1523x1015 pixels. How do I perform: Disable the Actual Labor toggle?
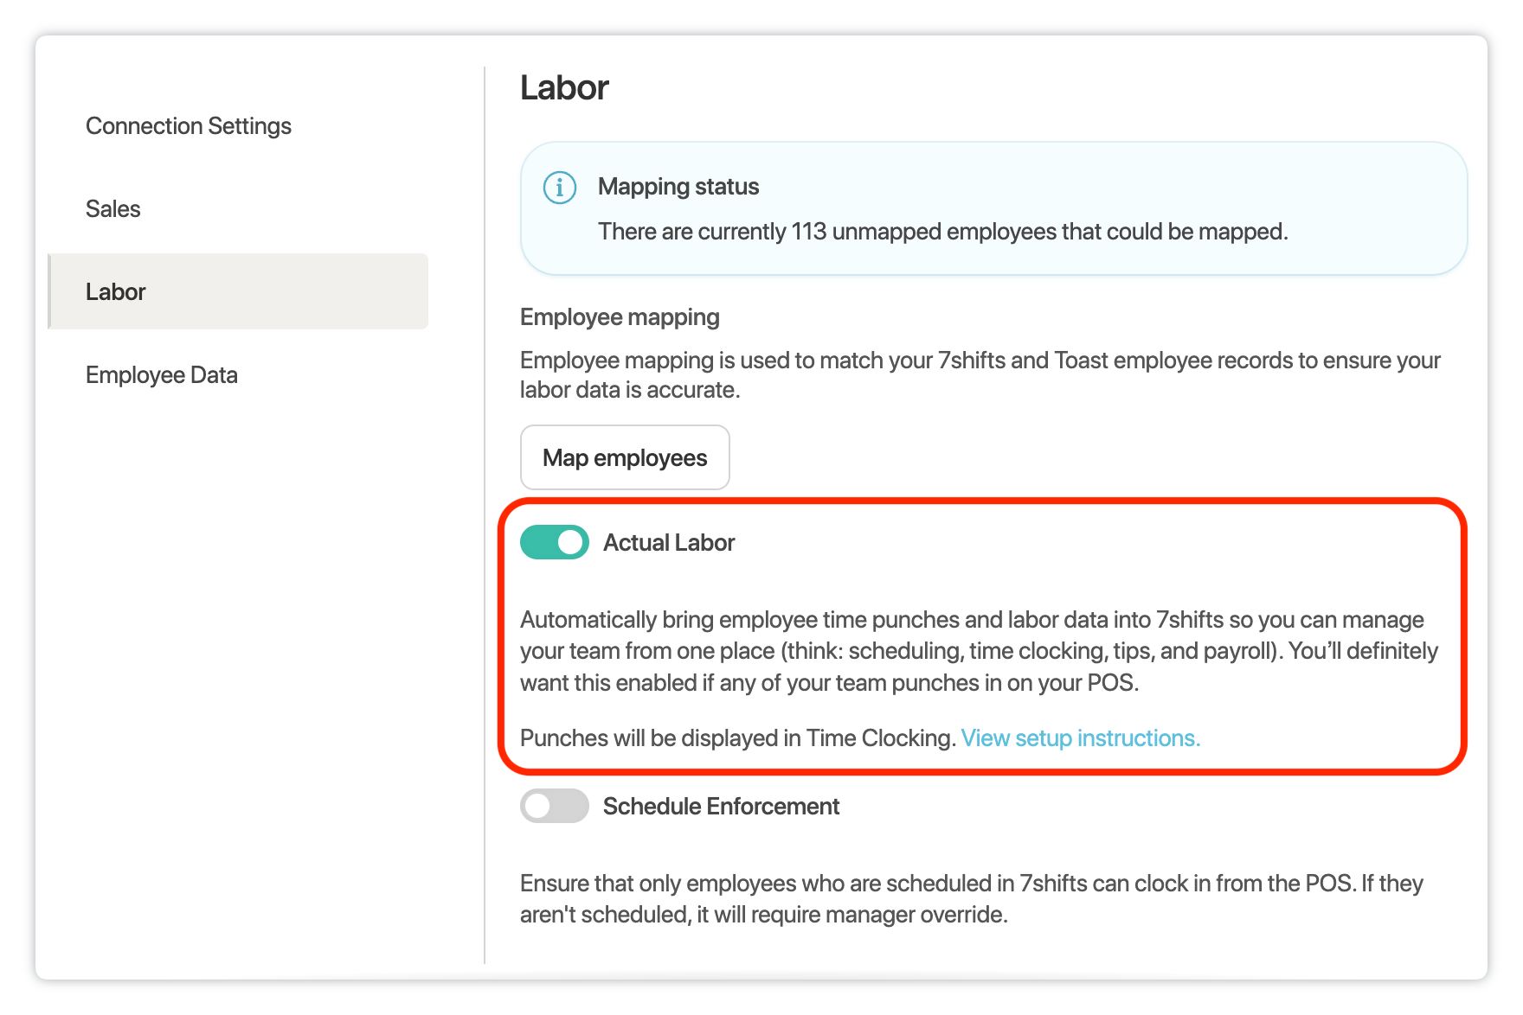555,542
